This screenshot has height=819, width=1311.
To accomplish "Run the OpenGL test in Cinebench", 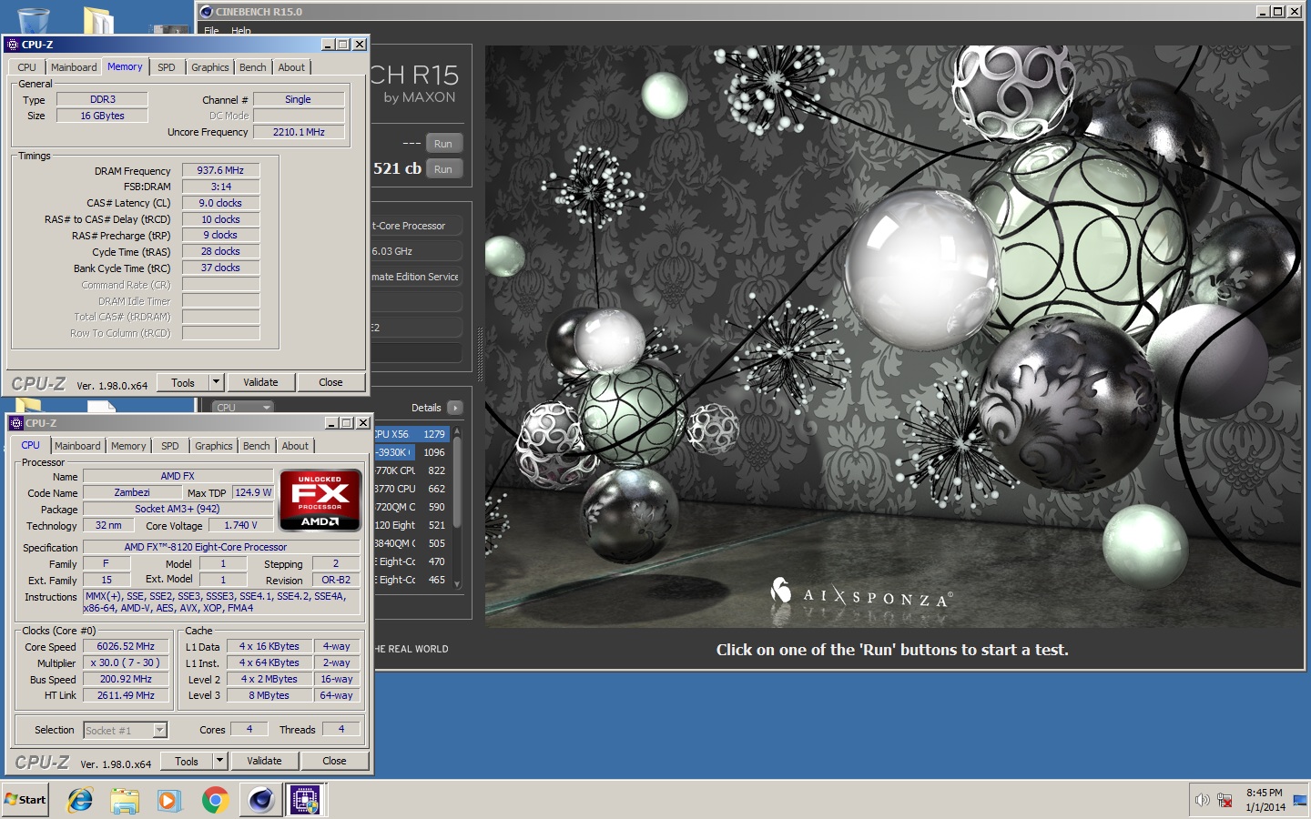I will [x=443, y=144].
